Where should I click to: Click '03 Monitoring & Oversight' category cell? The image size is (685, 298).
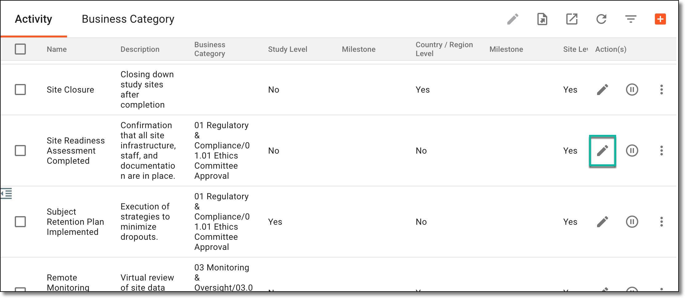click(224, 277)
